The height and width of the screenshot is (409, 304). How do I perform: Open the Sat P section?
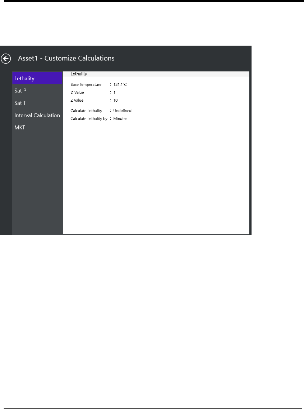pos(37,91)
